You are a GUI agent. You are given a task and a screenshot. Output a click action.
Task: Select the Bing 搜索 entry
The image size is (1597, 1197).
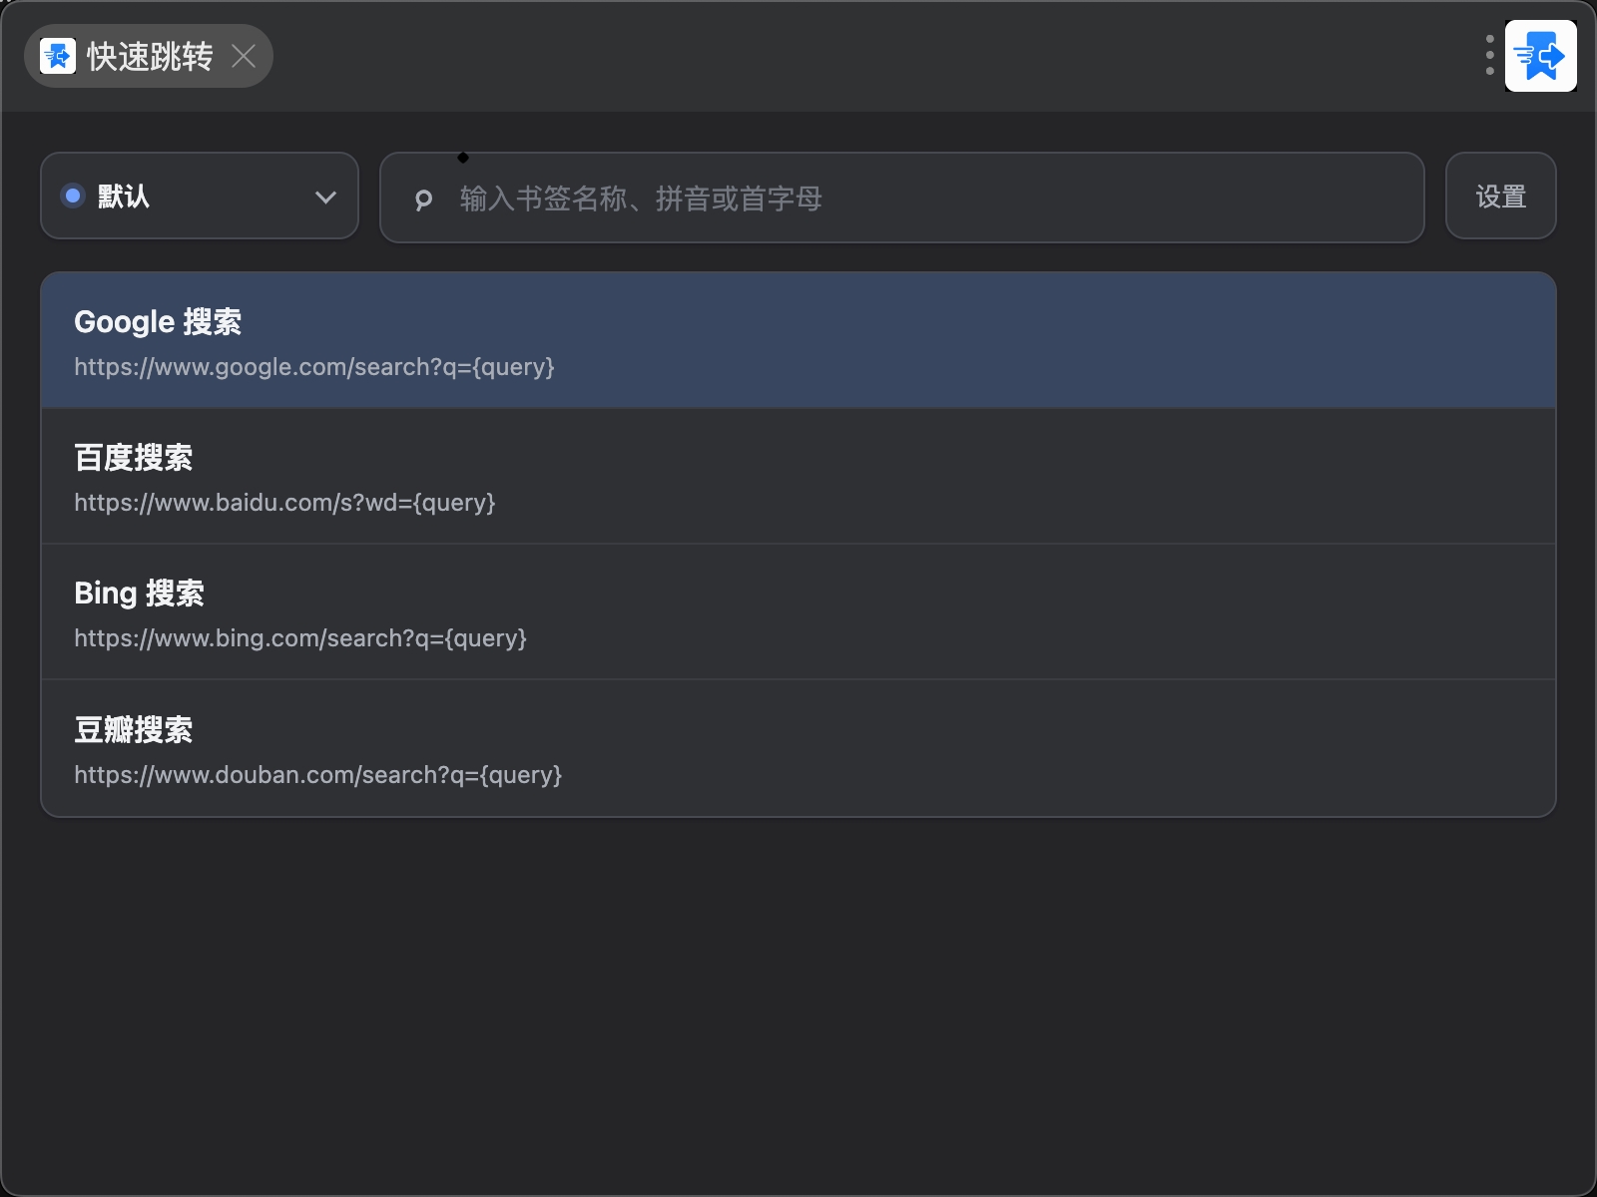coord(798,611)
